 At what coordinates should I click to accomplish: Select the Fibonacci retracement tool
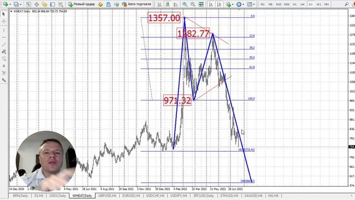[x=4, y=59]
